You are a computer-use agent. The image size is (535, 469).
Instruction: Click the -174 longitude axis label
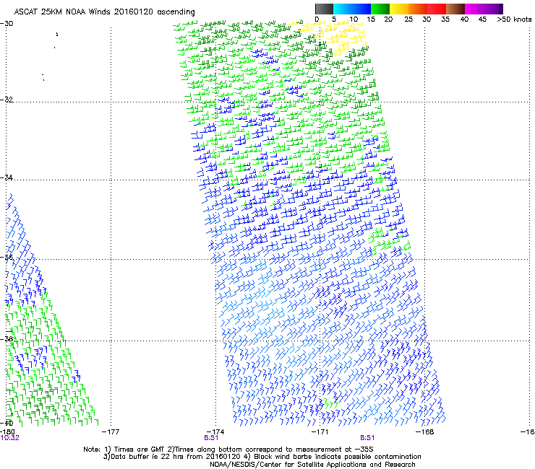pos(215,432)
